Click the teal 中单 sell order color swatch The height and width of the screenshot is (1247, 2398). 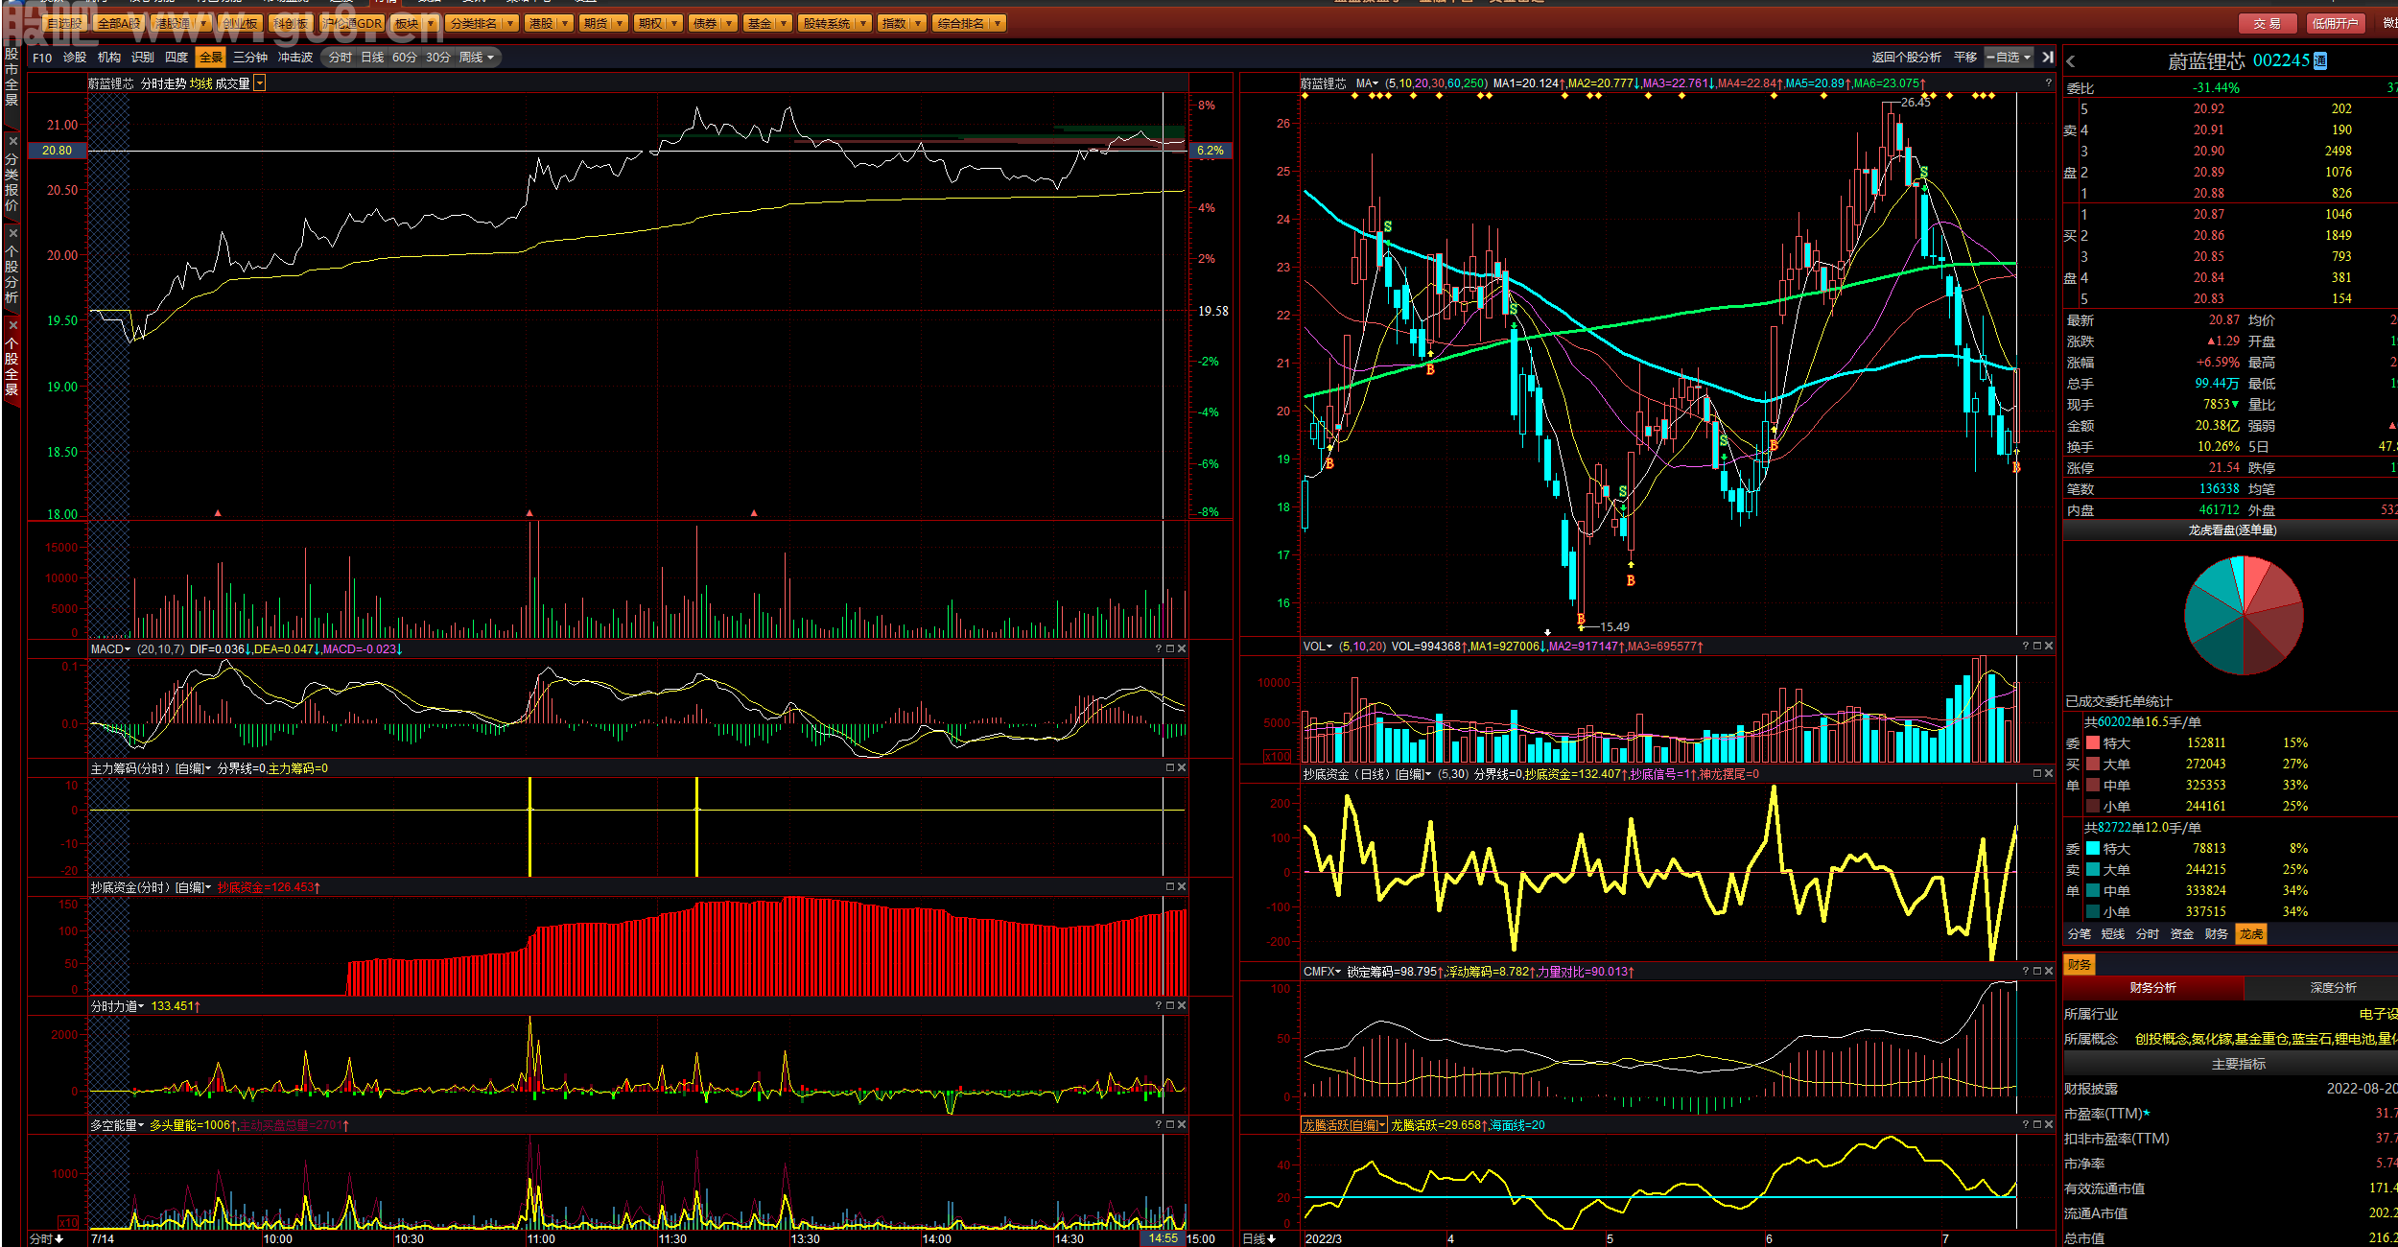point(2093,890)
